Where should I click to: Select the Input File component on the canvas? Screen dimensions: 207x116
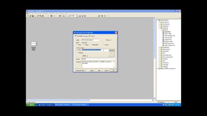point(34,43)
